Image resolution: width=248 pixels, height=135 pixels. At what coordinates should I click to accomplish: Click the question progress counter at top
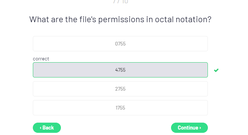(120, 1)
